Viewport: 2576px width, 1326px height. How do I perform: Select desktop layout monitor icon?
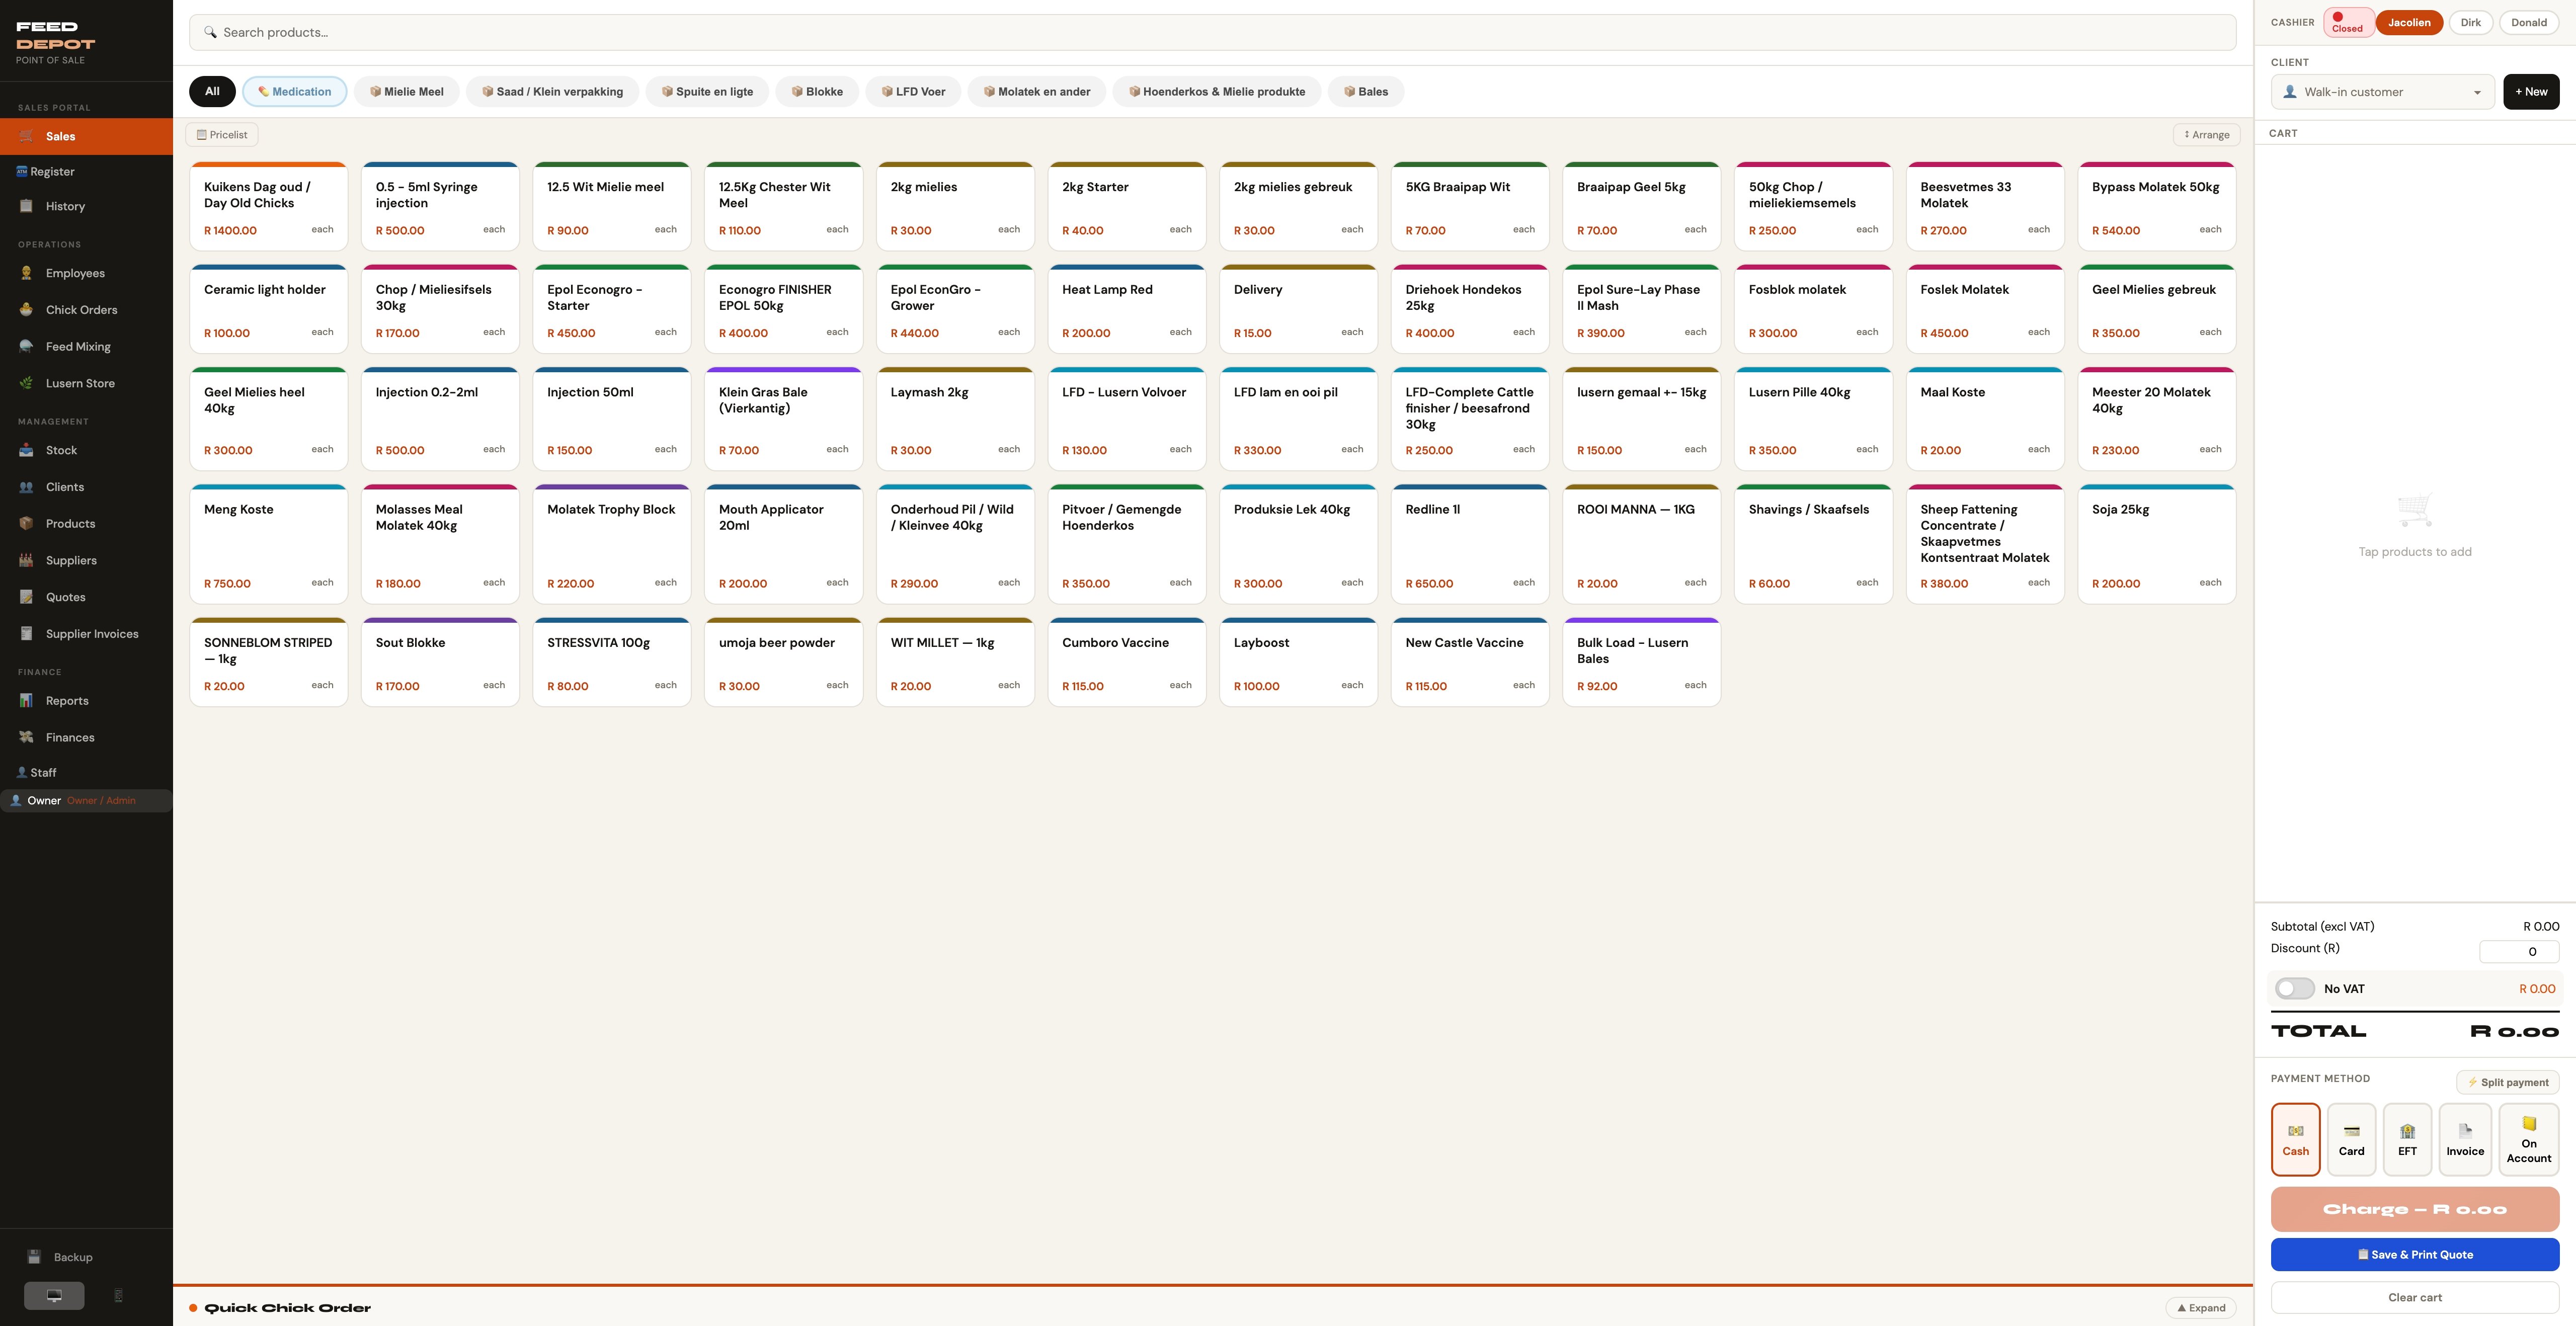click(54, 1295)
